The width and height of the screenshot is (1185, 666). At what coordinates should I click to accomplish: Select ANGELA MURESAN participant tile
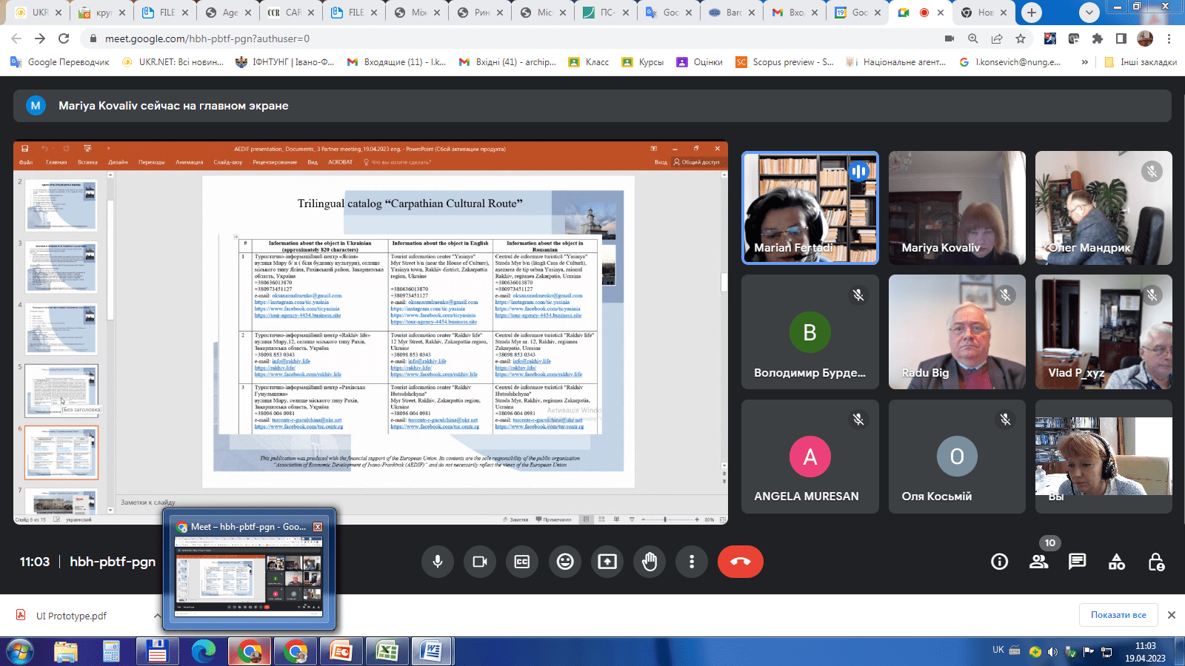[x=810, y=457]
